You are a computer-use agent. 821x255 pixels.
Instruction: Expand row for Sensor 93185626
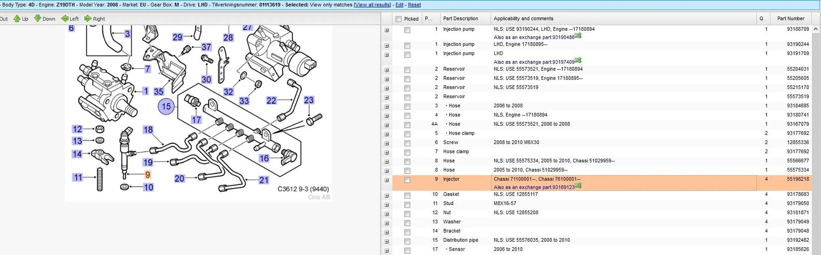tap(387, 251)
